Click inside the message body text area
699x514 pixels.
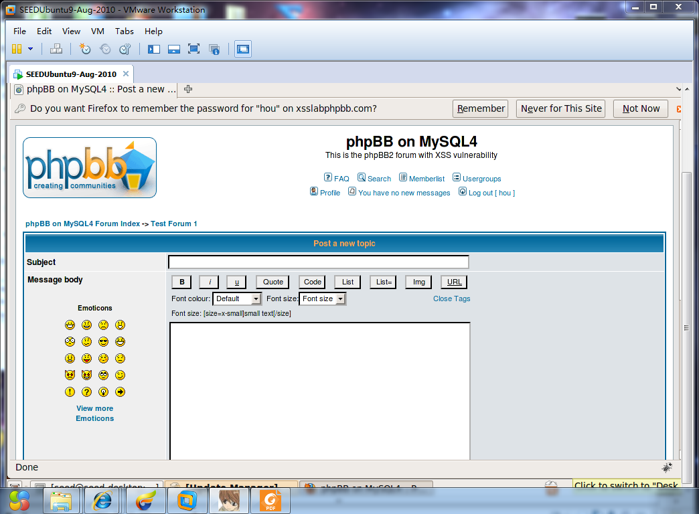tap(320, 390)
